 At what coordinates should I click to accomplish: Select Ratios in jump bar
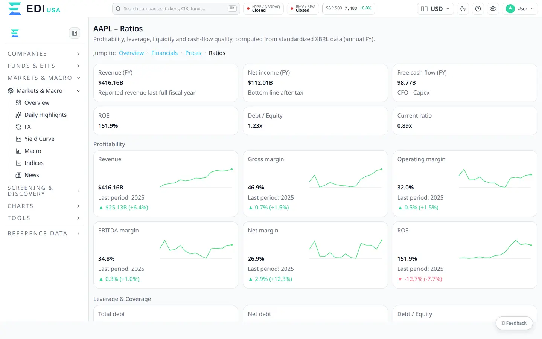click(x=217, y=53)
